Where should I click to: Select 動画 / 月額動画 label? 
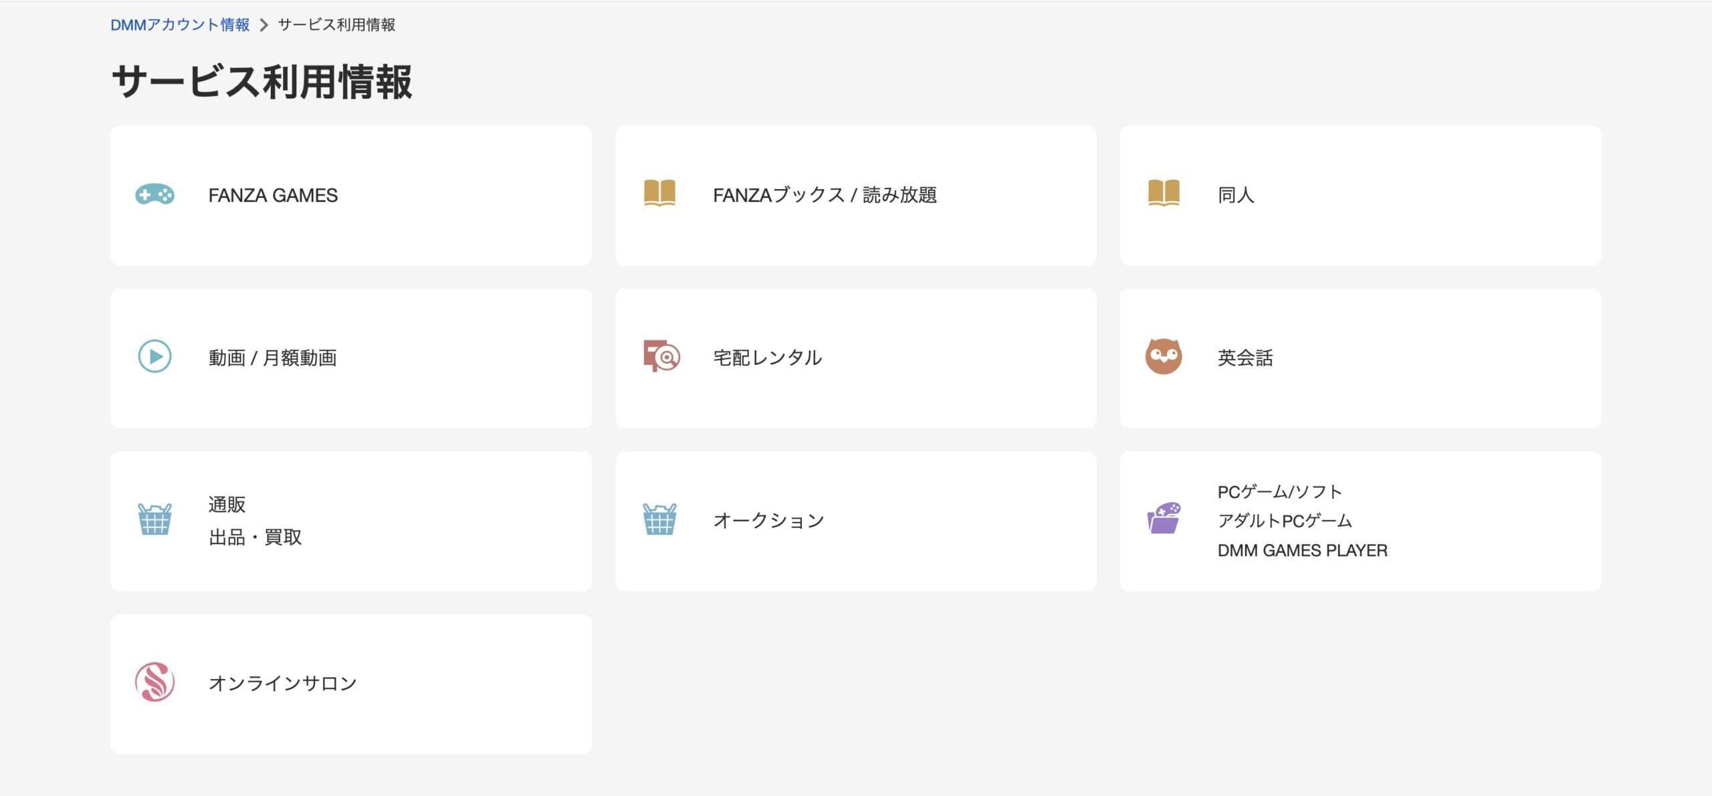coord(272,358)
